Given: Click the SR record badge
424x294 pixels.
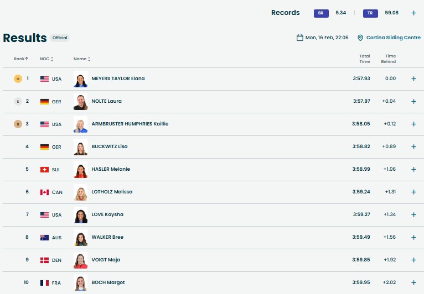Looking at the screenshot, I should pyautogui.click(x=320, y=13).
